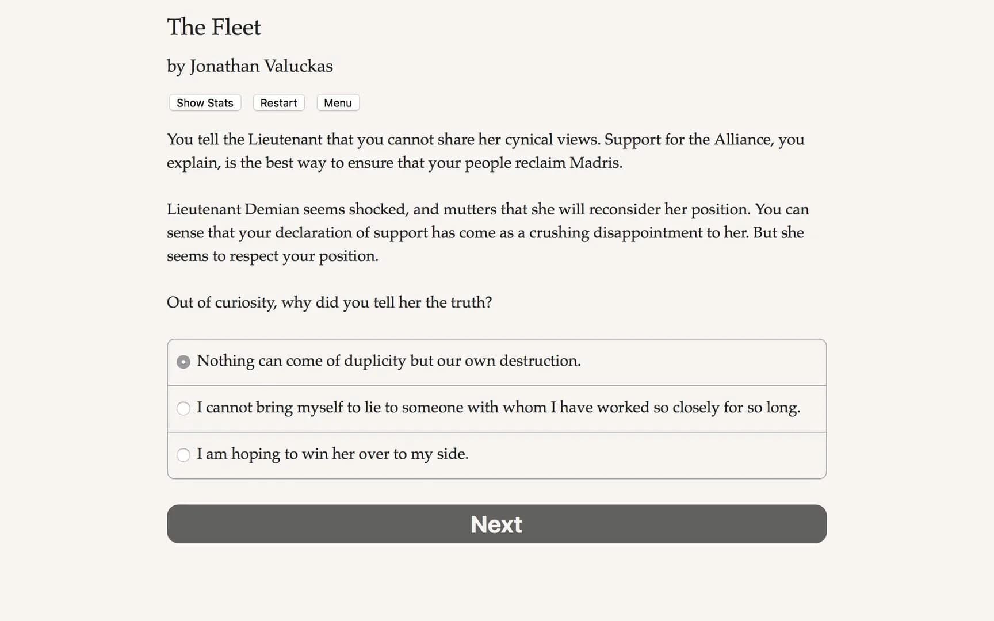
Task: Restart The Fleet story
Action: click(x=278, y=102)
